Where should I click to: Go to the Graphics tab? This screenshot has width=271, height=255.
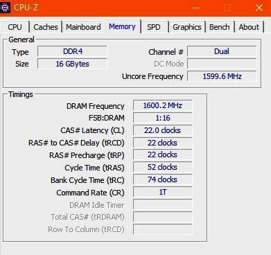point(187,27)
